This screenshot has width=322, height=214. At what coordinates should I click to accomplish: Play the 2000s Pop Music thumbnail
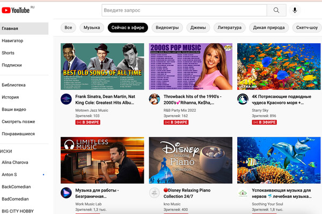pos(191,66)
